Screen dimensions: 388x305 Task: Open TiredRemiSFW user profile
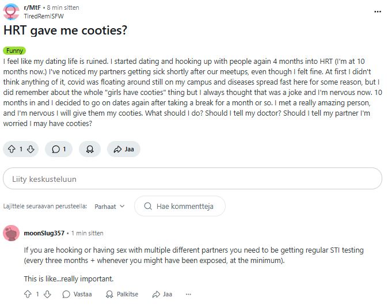pyautogui.click(x=44, y=16)
